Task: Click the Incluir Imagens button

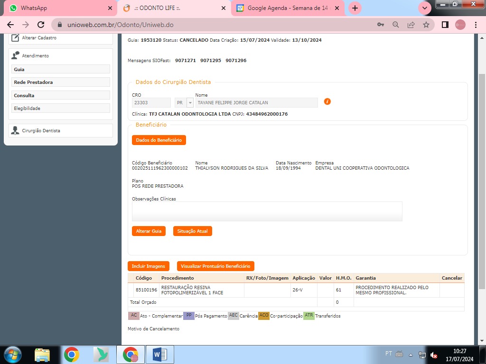Action: 148,266
